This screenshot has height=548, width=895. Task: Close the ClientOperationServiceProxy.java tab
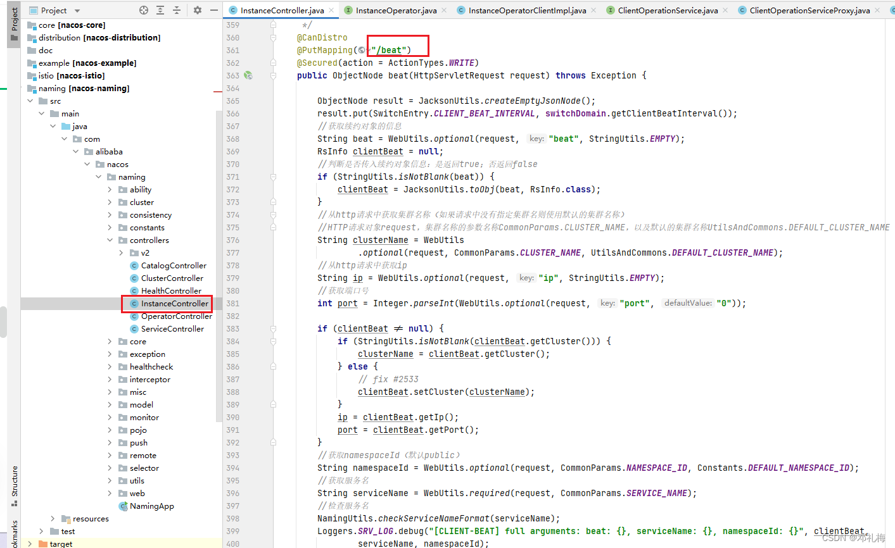coord(877,11)
